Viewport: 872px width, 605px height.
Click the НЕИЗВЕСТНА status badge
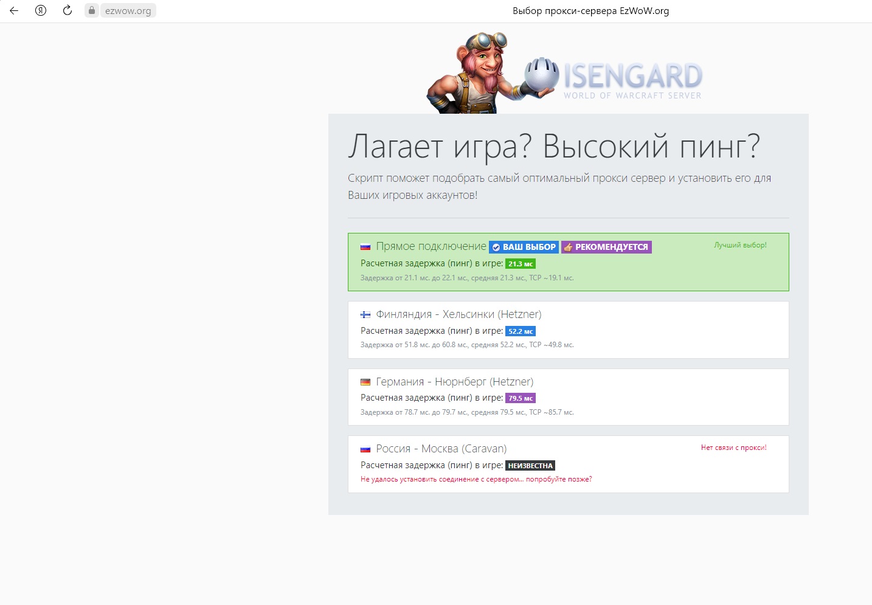tap(530, 466)
